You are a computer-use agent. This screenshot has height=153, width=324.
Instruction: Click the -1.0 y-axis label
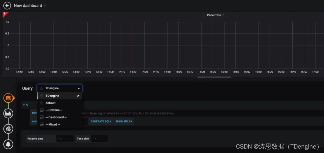(x=7, y=68)
